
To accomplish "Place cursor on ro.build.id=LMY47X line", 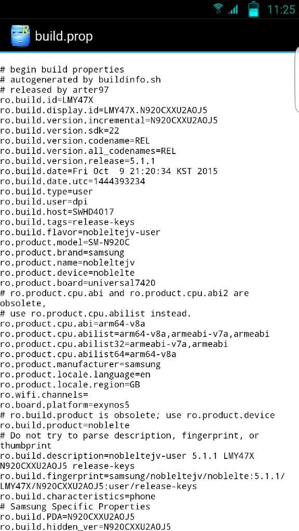I will [46, 100].
